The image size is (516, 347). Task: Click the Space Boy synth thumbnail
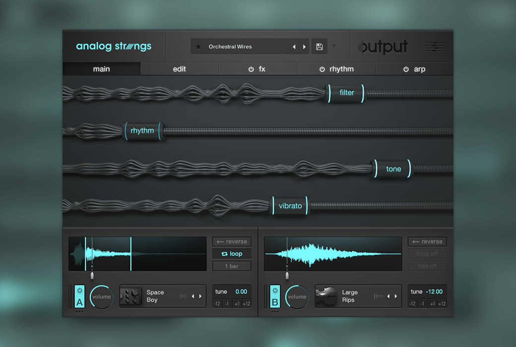click(x=130, y=296)
